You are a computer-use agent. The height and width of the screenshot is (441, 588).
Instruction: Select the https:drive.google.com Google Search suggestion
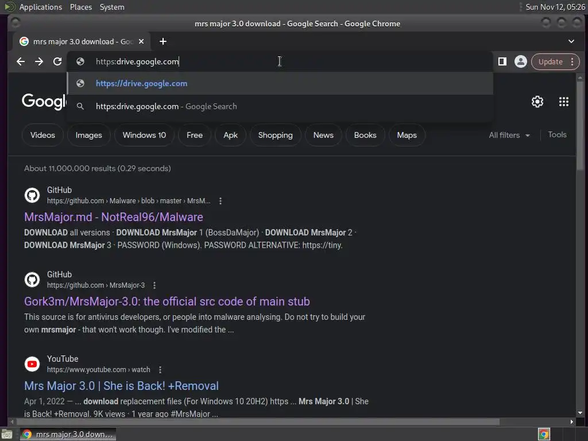(x=280, y=106)
